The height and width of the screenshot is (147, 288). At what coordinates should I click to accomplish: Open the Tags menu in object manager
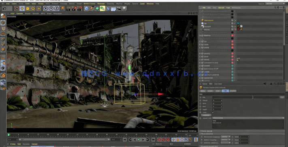(x=228, y=8)
